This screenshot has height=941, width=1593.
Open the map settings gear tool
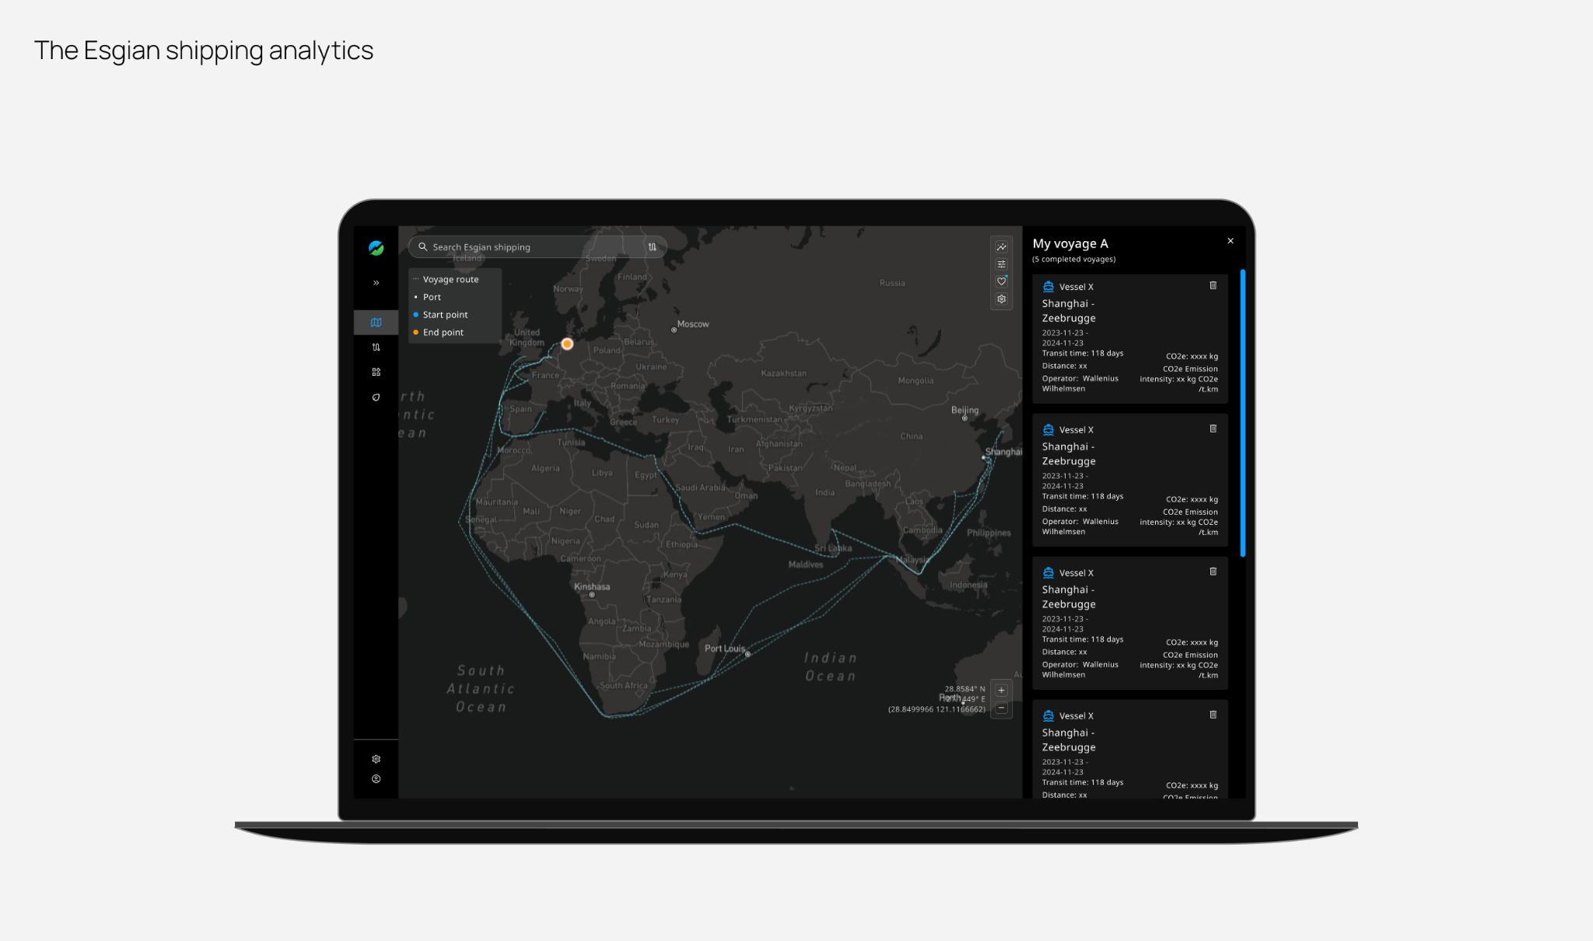click(1001, 299)
